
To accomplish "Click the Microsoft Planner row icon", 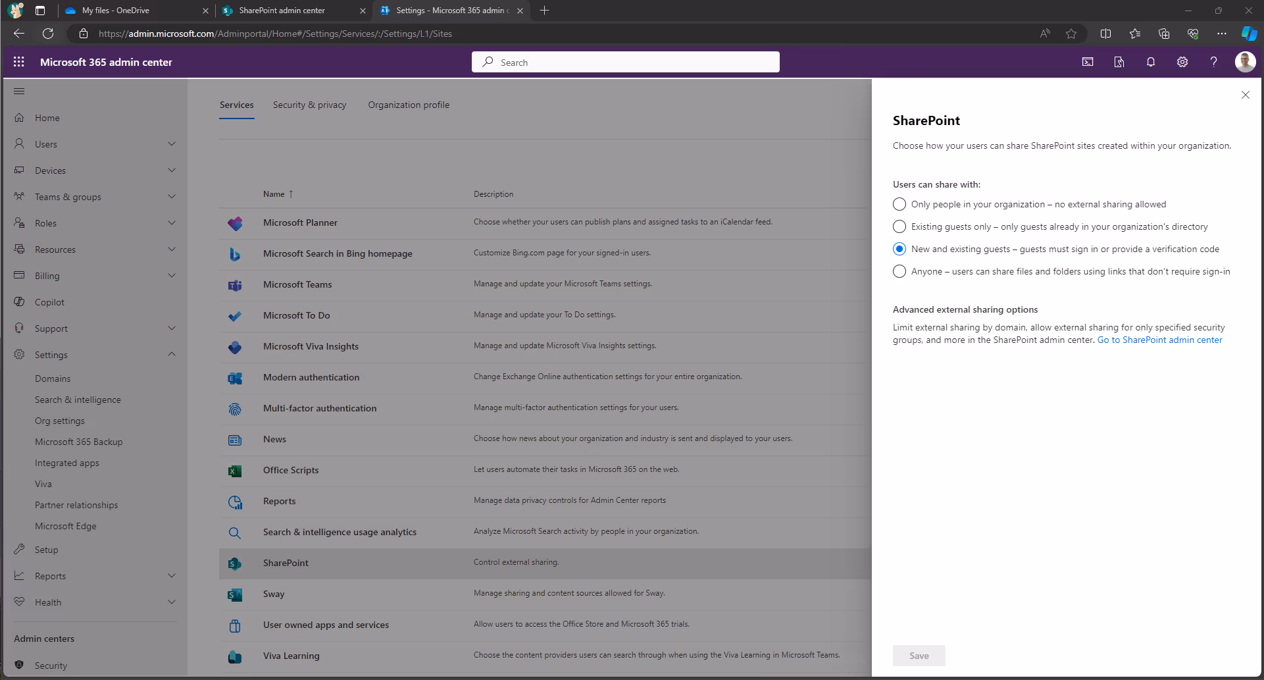I will 235,223.
